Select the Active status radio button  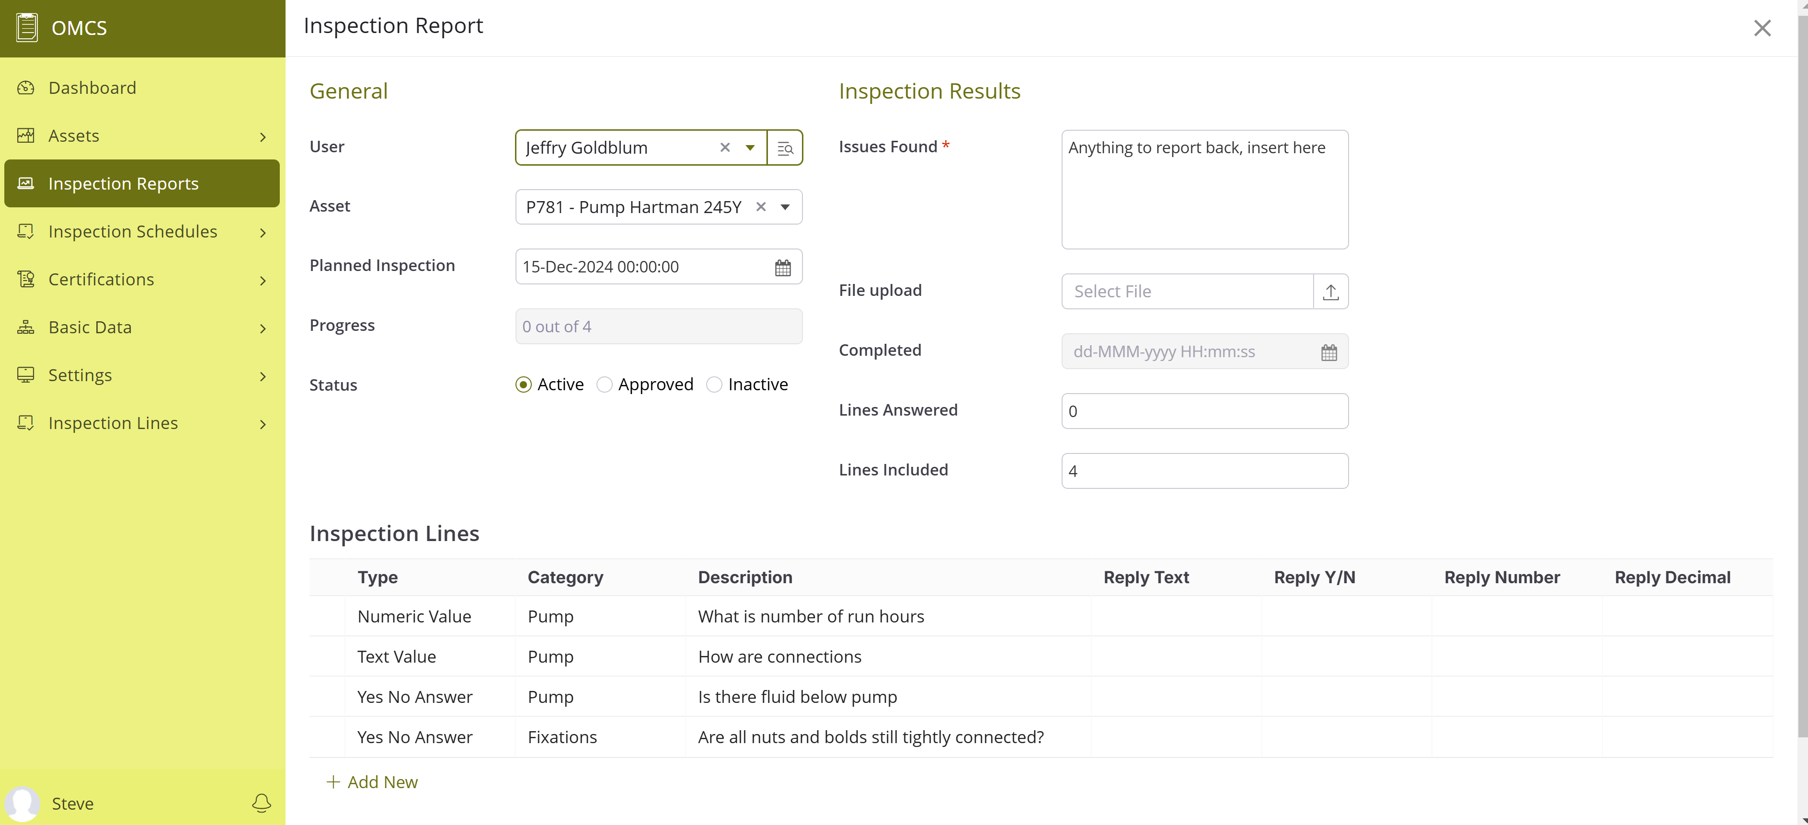pyautogui.click(x=523, y=384)
